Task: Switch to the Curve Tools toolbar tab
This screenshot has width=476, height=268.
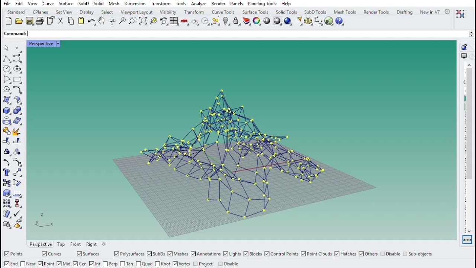Action: point(223,12)
